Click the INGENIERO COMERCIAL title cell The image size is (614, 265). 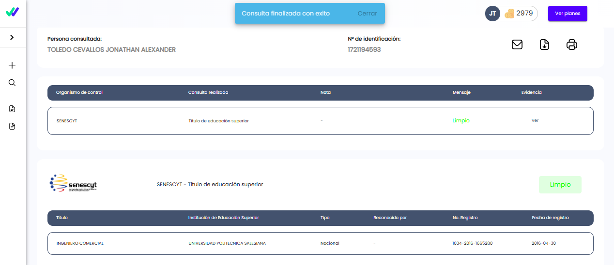(80, 243)
